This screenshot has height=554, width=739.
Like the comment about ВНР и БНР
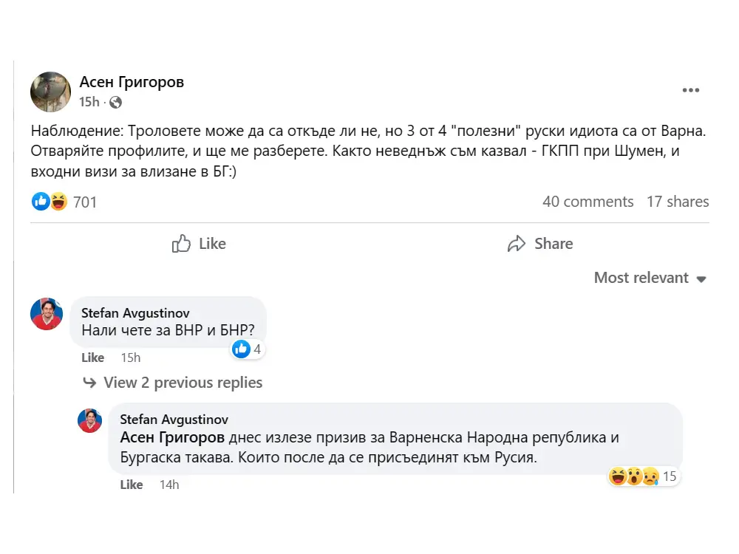point(92,358)
